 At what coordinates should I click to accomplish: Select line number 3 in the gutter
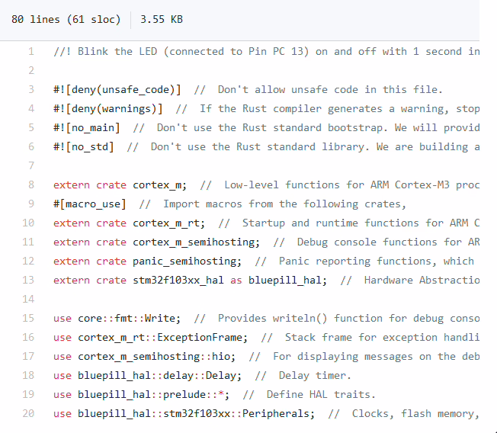coord(31,90)
